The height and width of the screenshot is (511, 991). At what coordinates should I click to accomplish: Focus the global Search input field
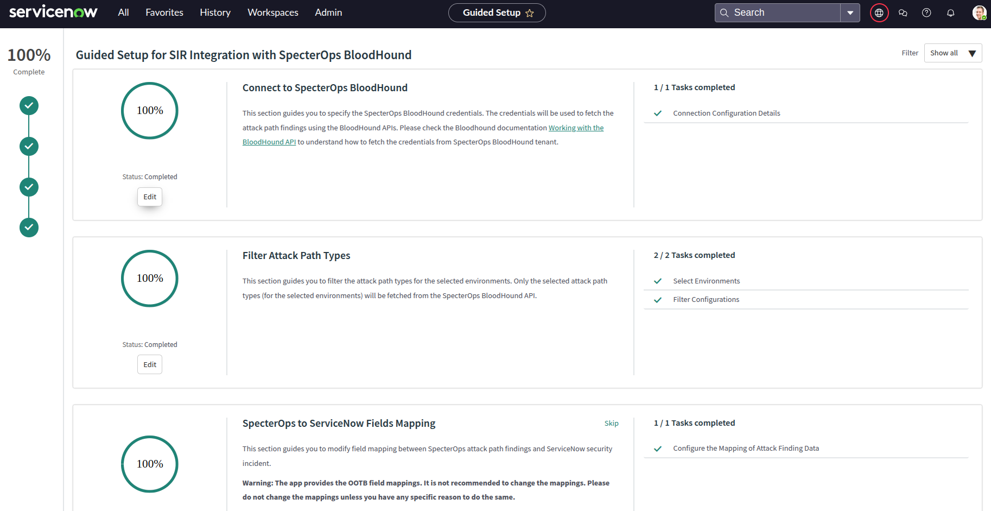click(x=784, y=13)
